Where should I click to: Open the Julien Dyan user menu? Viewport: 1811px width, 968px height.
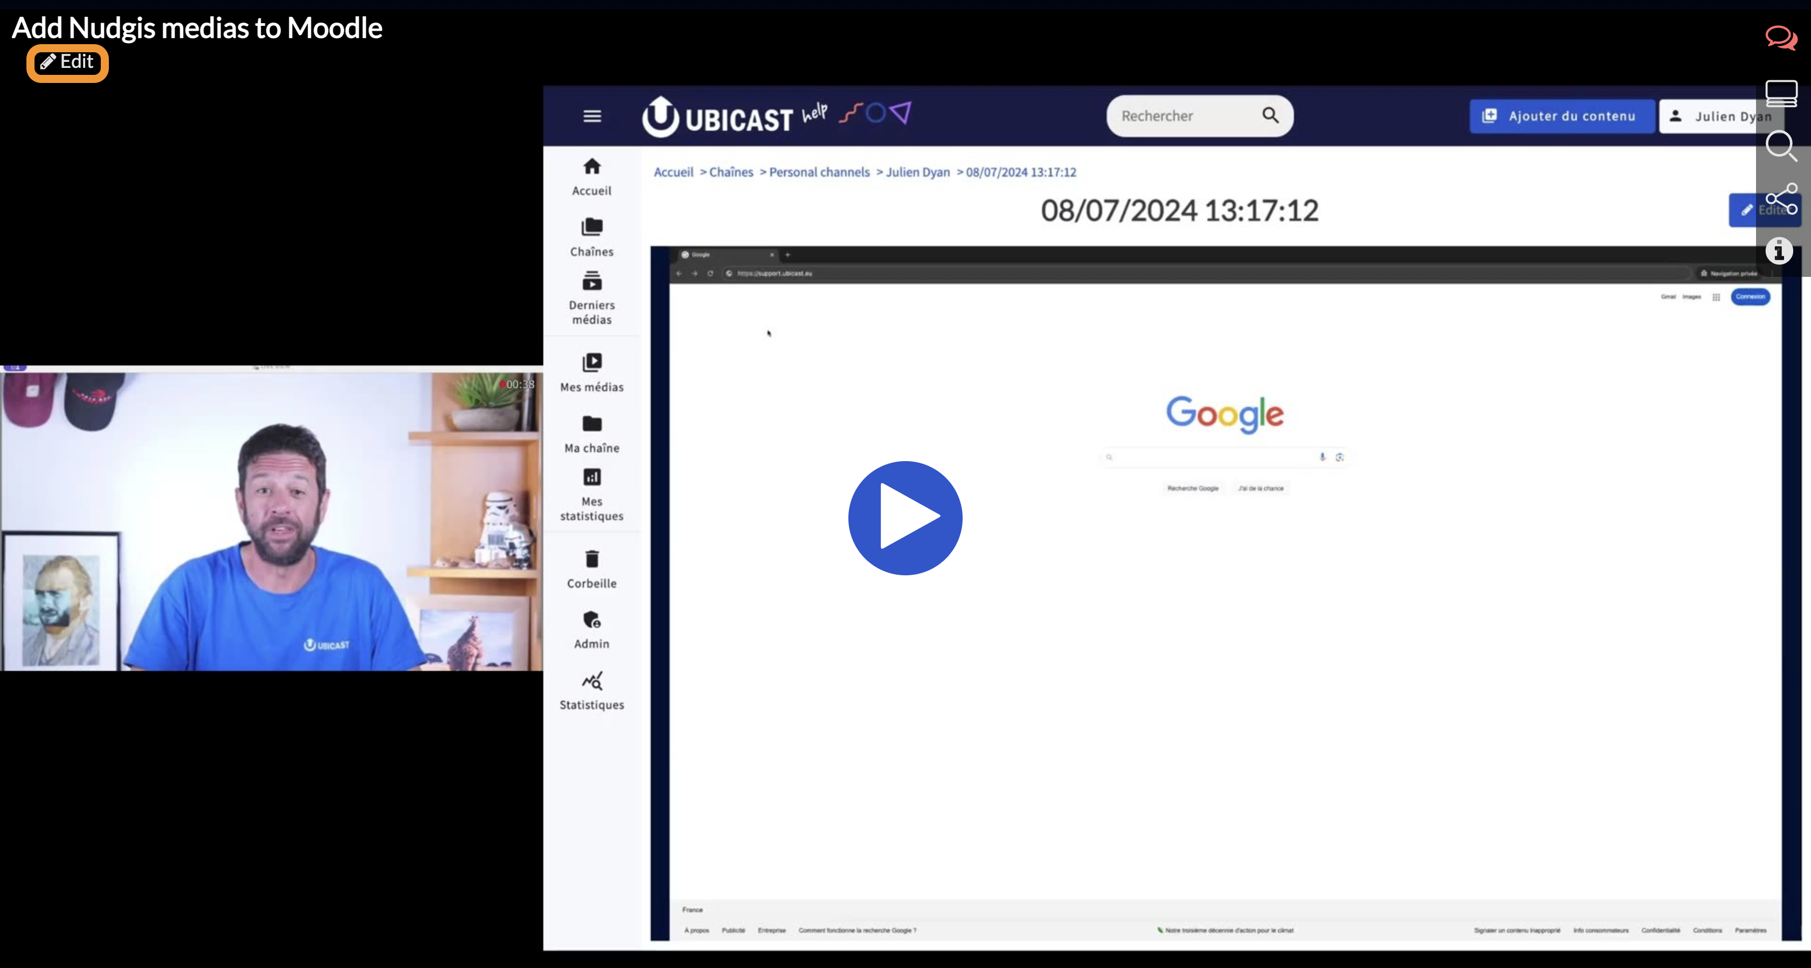click(1720, 116)
